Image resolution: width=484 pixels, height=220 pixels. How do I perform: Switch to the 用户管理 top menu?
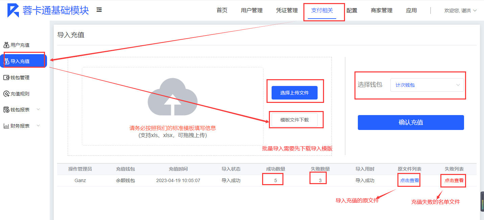pos(252,10)
